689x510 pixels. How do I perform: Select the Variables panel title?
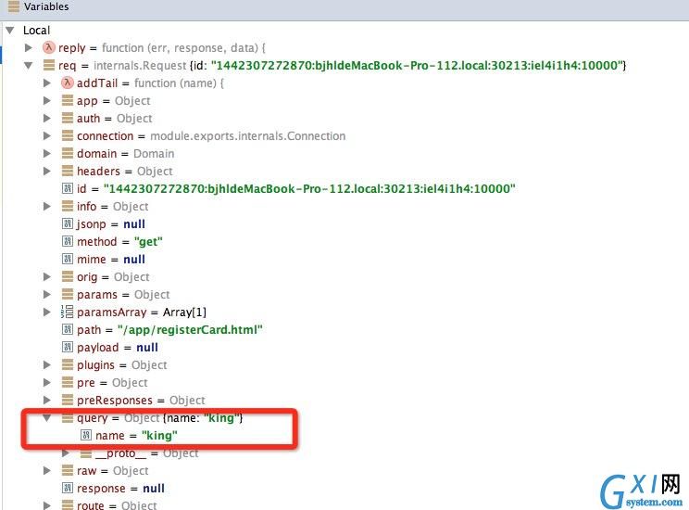coord(46,6)
